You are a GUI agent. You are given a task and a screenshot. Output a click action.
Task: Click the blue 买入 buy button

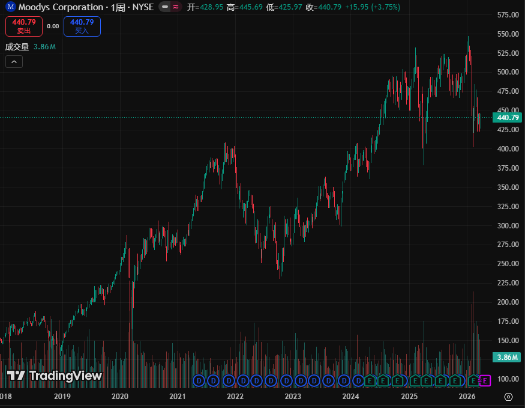(82, 26)
